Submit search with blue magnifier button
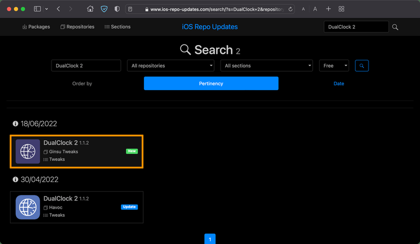This screenshot has height=244, width=420. (x=362, y=66)
